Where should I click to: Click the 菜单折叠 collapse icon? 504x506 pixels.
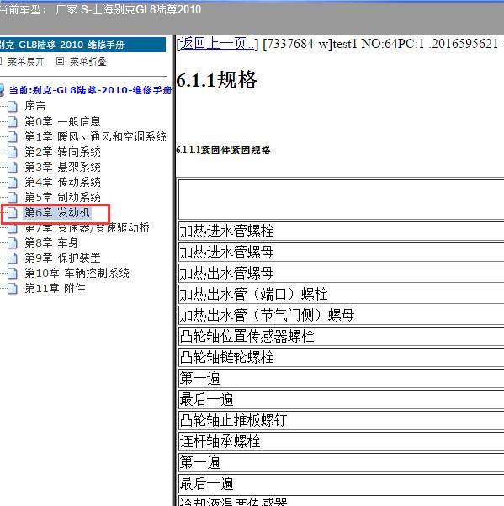pos(60,61)
